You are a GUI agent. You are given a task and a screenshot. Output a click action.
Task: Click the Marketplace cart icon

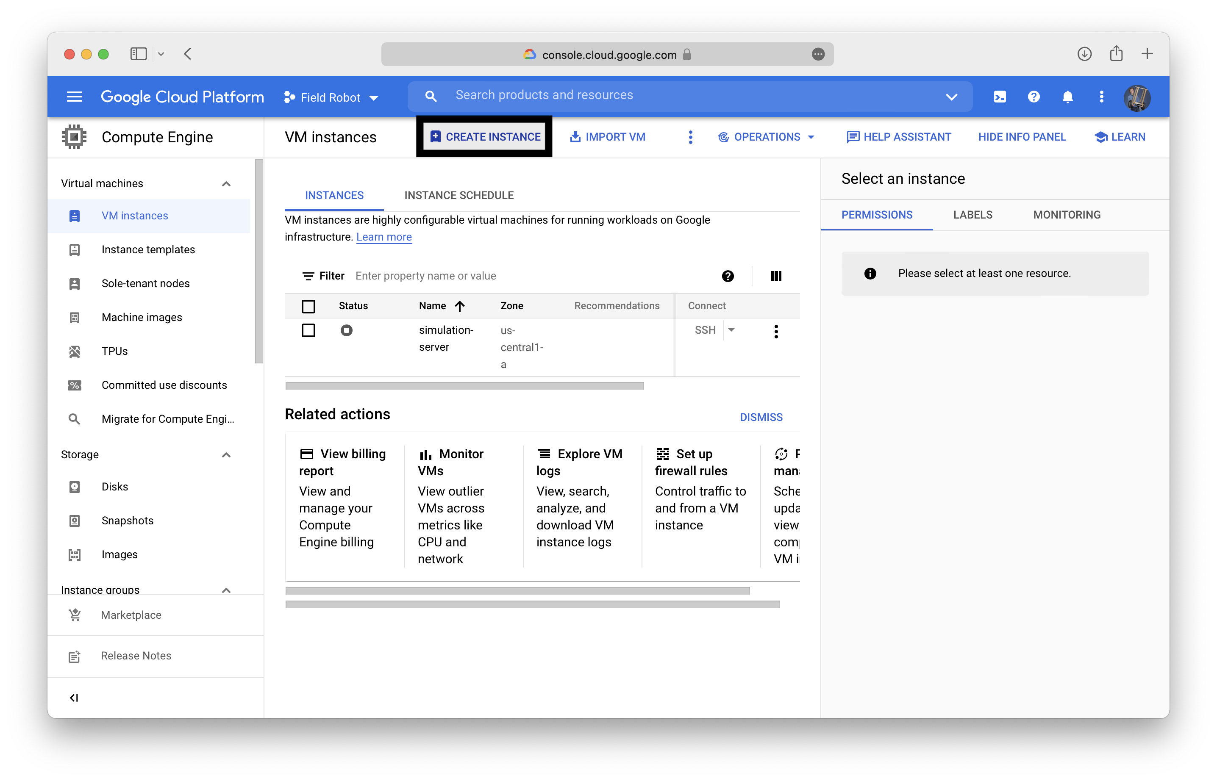[75, 615]
